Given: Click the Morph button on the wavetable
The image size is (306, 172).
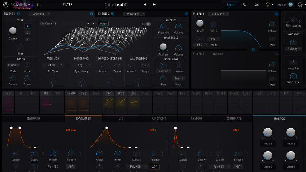Looking at the screenshot, I should (x=103, y=24).
